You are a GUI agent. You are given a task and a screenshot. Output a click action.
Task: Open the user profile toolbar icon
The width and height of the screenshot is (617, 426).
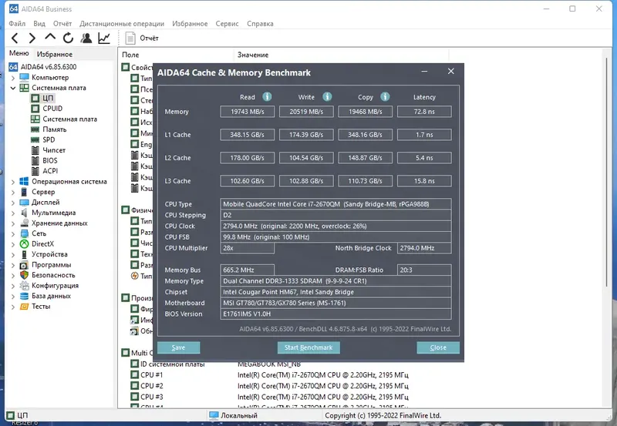click(86, 38)
